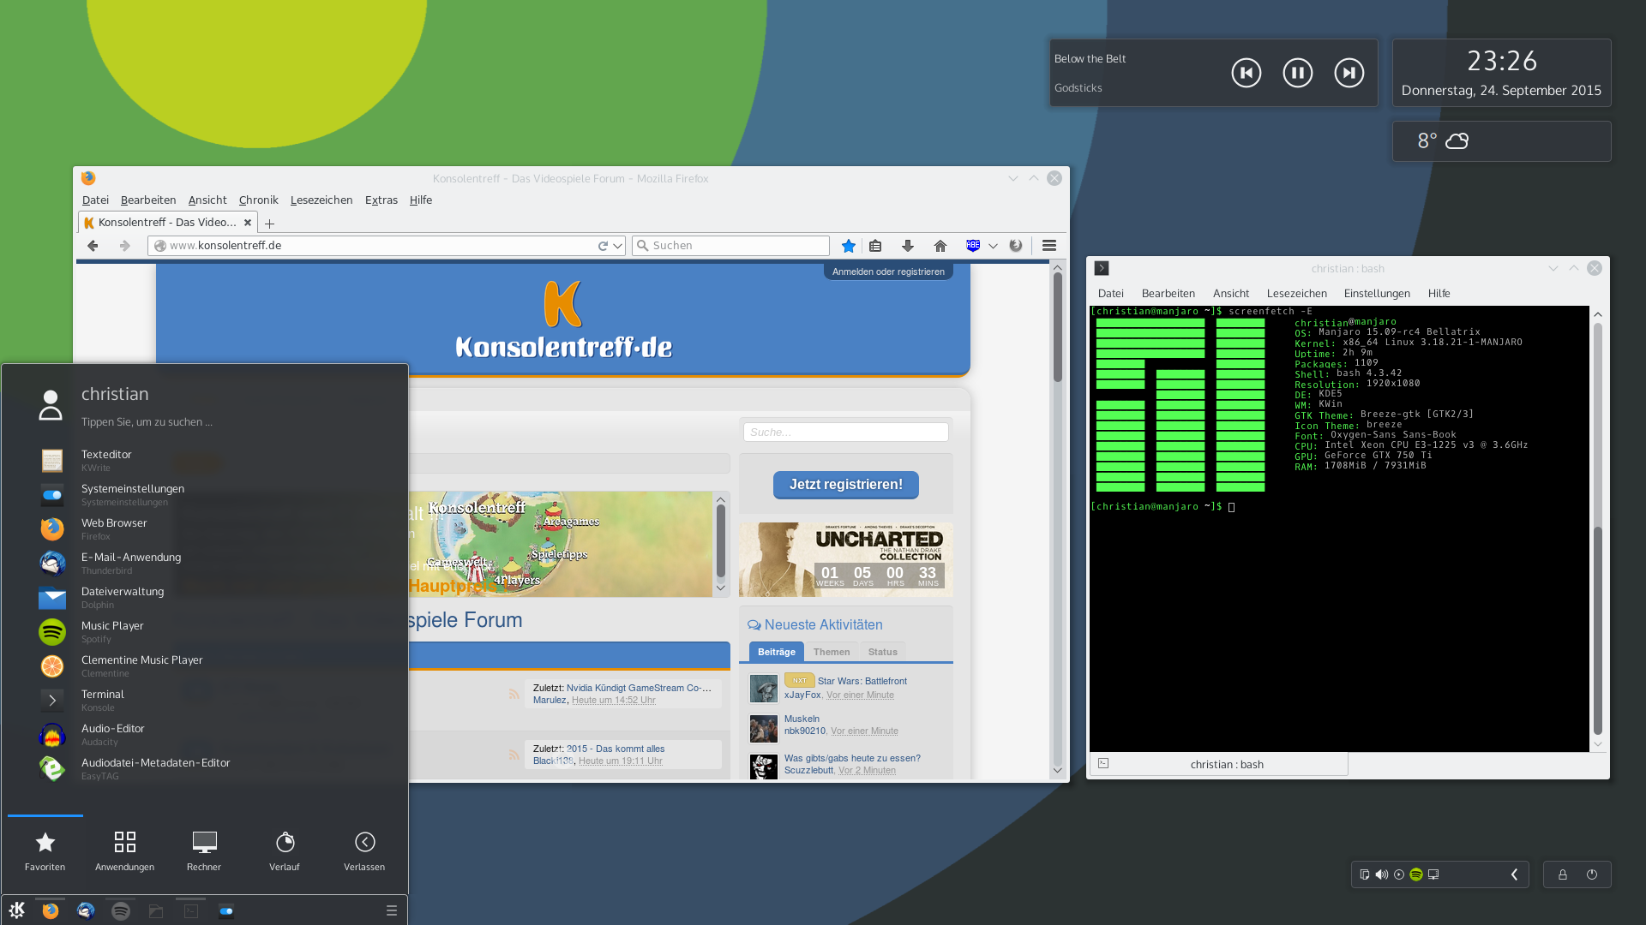Screen dimensions: 1646x925
Task: Open the display tray icon
Action: pos(1433,874)
